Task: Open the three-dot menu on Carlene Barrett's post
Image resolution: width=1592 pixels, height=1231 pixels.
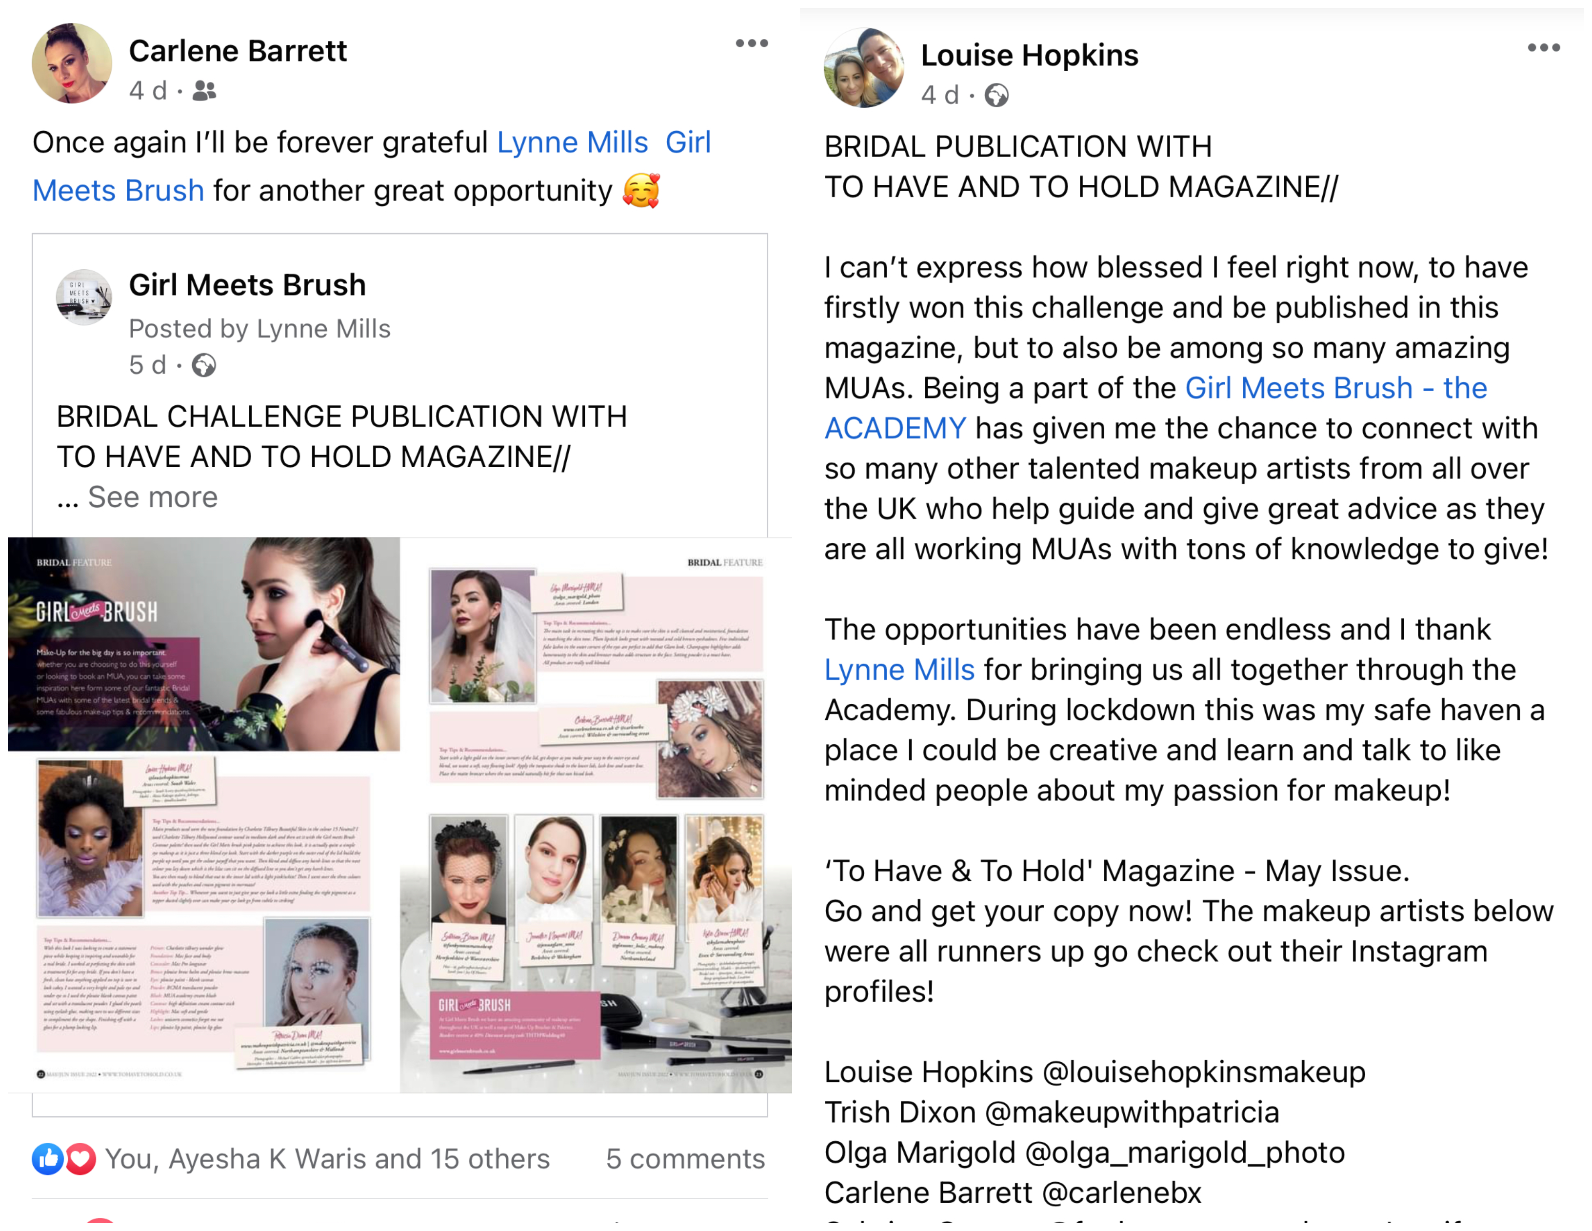Action: [752, 43]
